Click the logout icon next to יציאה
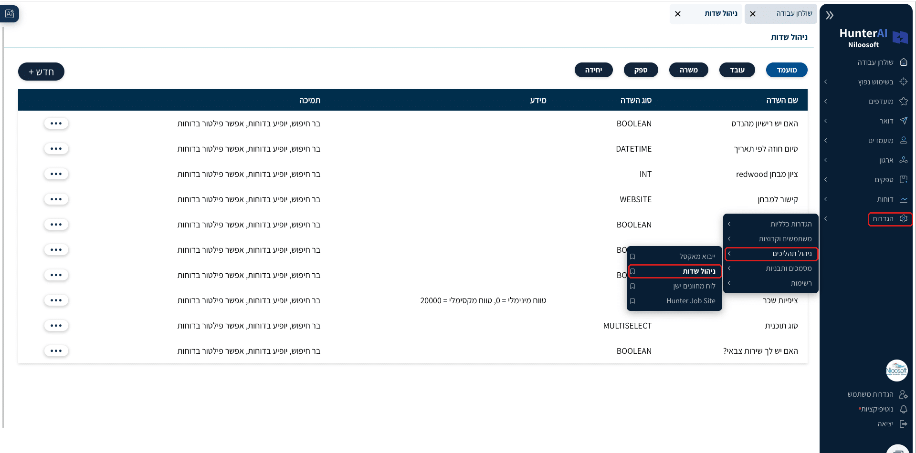This screenshot has width=916, height=453. pos(903,424)
